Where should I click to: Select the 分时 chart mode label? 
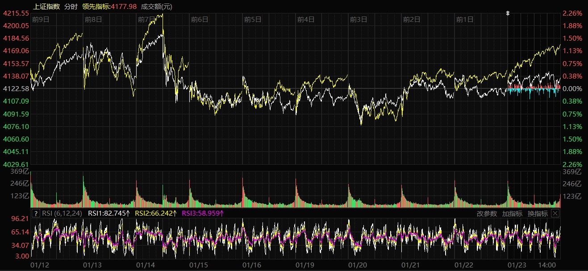pyautogui.click(x=71, y=6)
